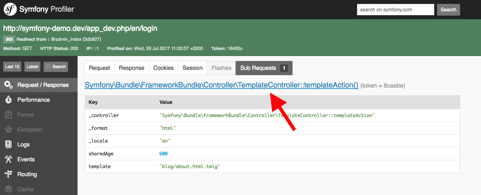The width and height of the screenshot is (481, 195).
Task: Click magnifier icon on sidebar Search button
Action: tap(48, 67)
